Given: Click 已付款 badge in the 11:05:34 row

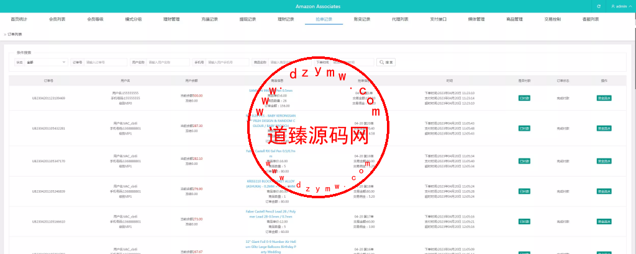Looking at the screenshot, I should click(x=524, y=161).
